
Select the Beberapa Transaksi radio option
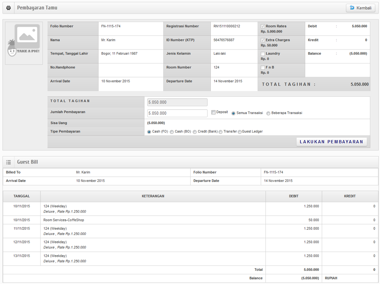(268, 113)
